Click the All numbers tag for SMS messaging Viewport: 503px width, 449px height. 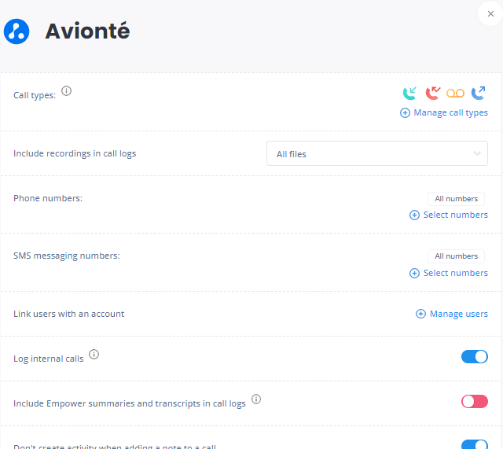456,256
